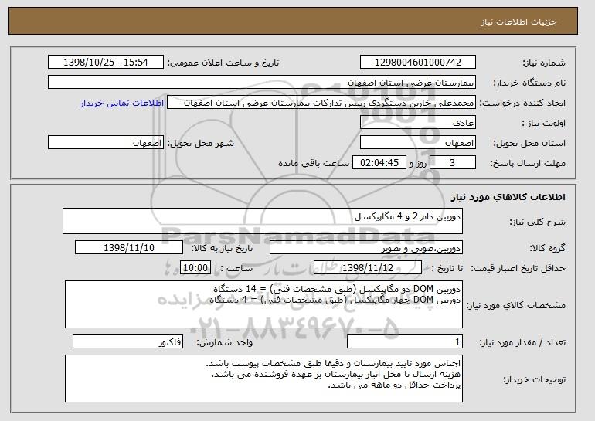
Task: Click the label اولویت نیاز
Action: tap(544, 123)
